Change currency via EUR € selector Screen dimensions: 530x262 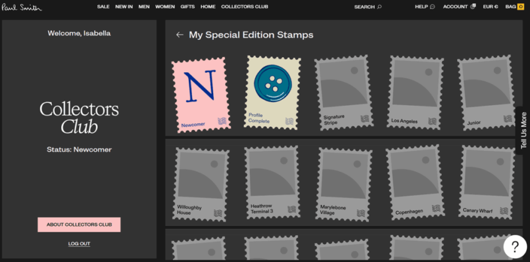491,7
